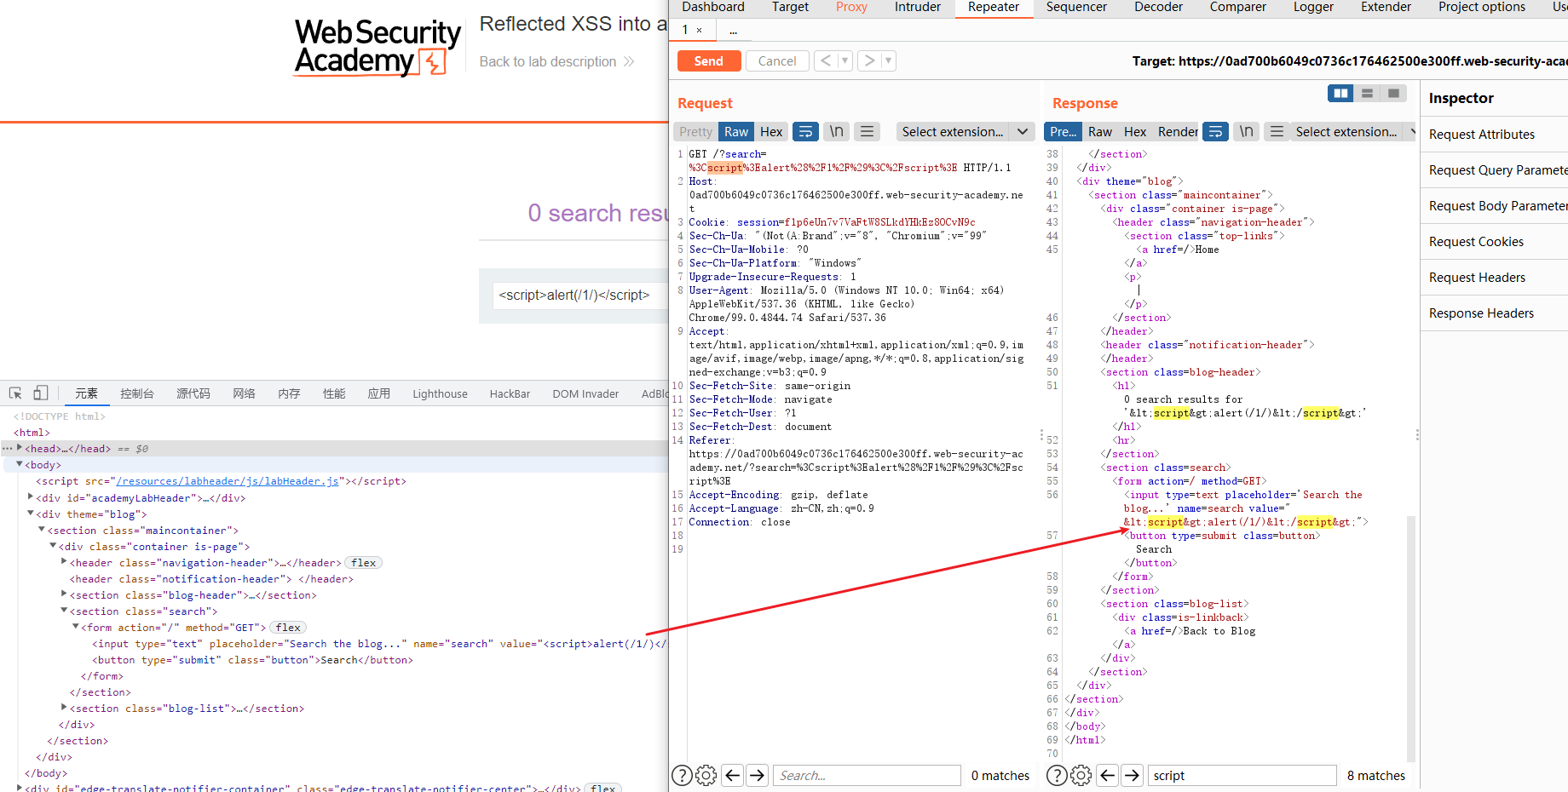Click the Request panel line-wrap icon
Viewport: 1568px width, 792px height.
coord(805,131)
